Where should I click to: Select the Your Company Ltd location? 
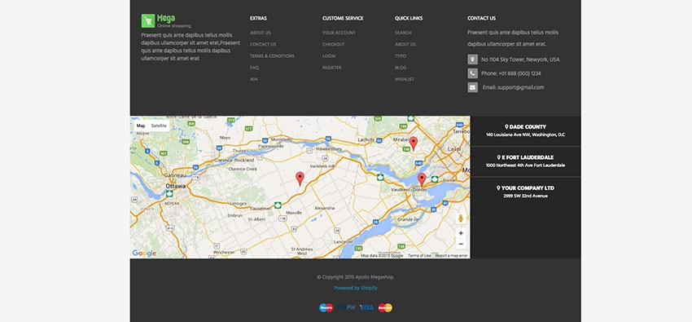pyautogui.click(x=525, y=192)
